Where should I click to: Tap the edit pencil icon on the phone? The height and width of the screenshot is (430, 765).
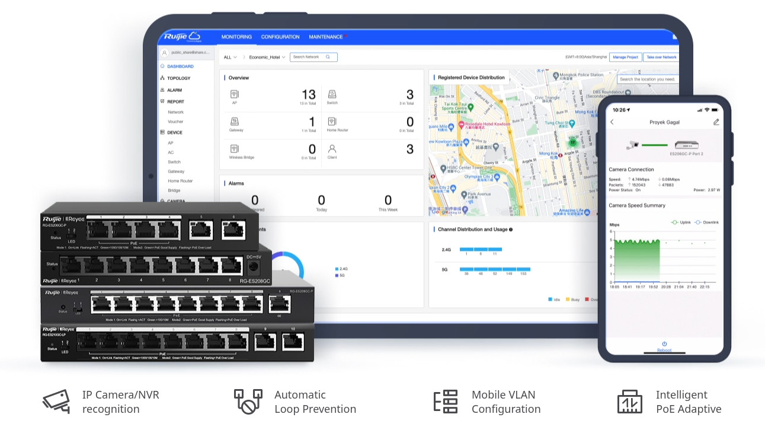coord(716,122)
